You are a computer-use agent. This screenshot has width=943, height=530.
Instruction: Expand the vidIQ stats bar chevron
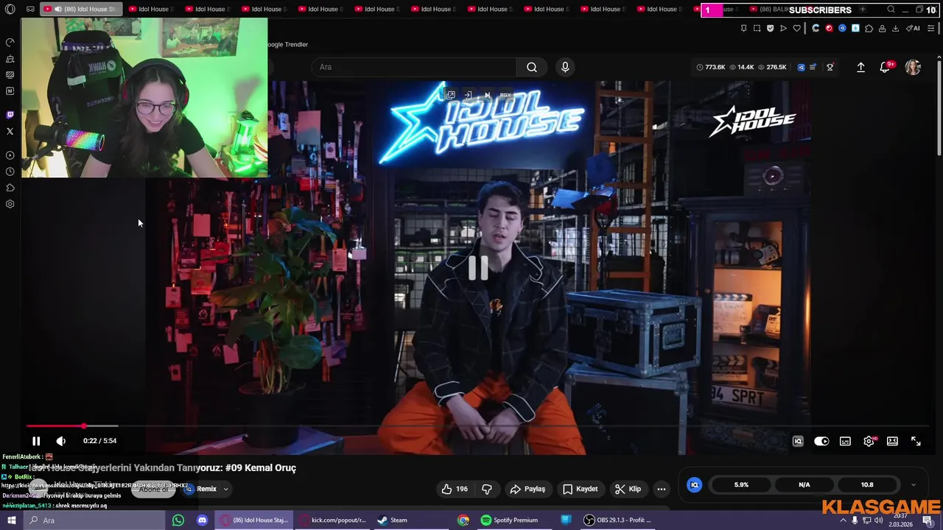914,484
